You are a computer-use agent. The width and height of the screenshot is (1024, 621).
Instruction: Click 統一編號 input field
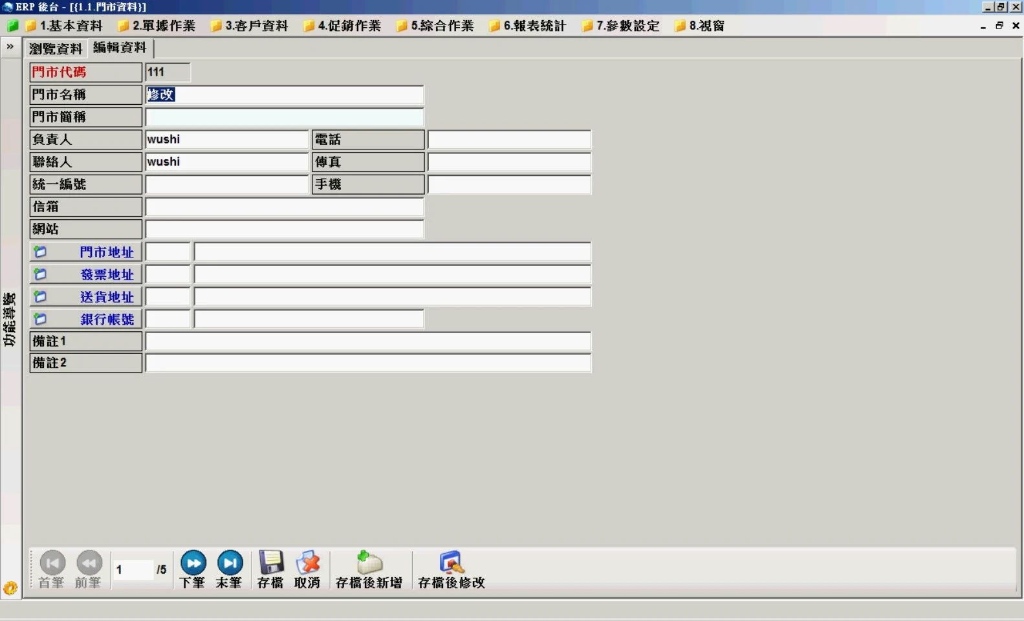227,184
